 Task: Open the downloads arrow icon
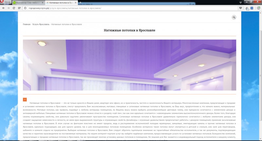258,8
